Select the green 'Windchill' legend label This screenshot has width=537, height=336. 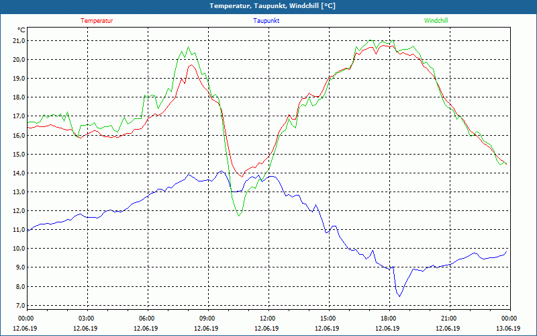(436, 21)
